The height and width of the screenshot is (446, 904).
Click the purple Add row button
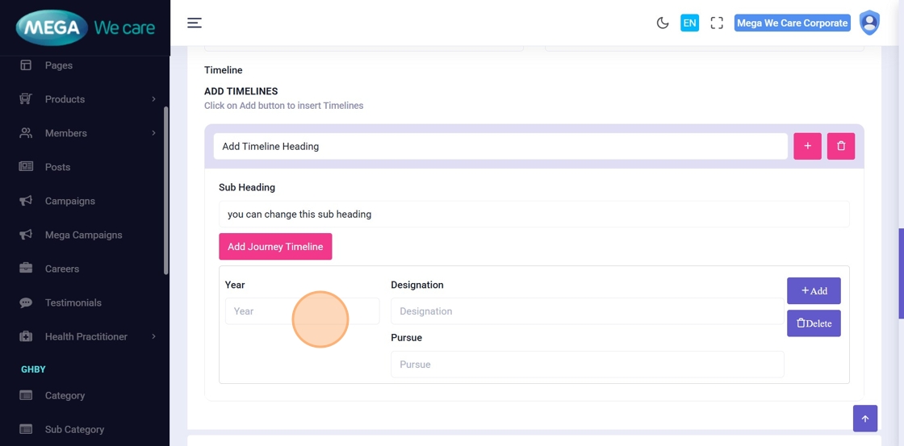(x=814, y=290)
